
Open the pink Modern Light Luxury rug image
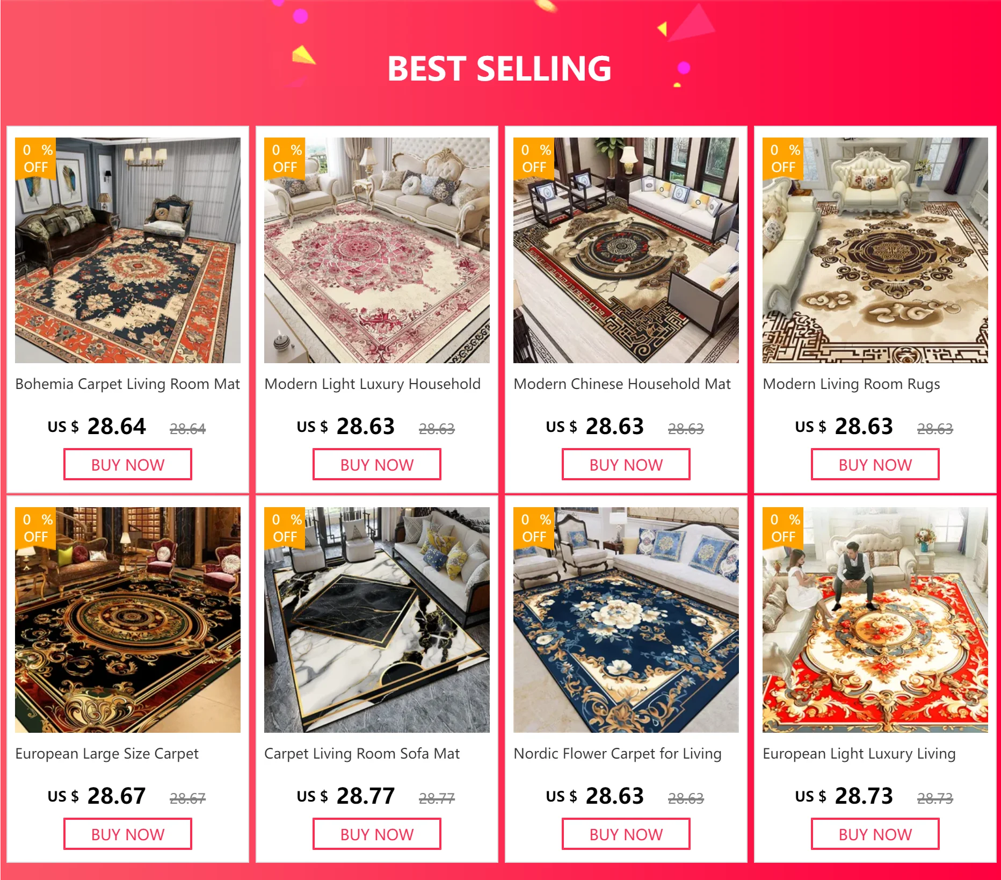click(377, 250)
